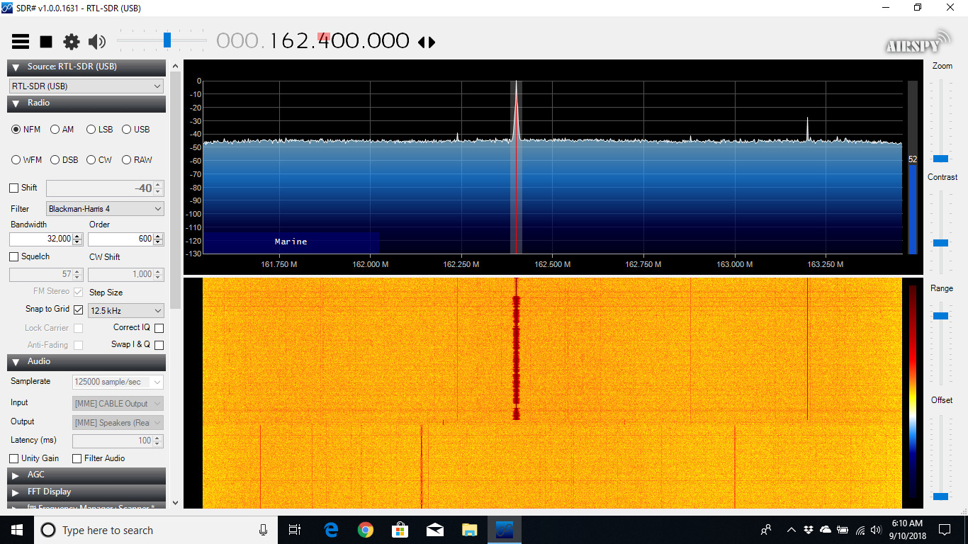Mute audio via the speaker icon
Image resolution: width=968 pixels, height=544 pixels.
coord(97,42)
